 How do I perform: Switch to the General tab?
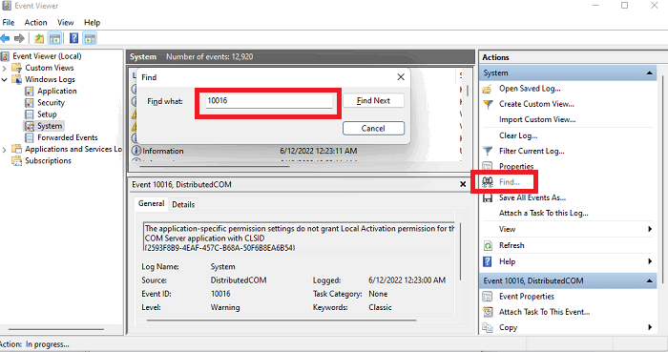pos(151,204)
